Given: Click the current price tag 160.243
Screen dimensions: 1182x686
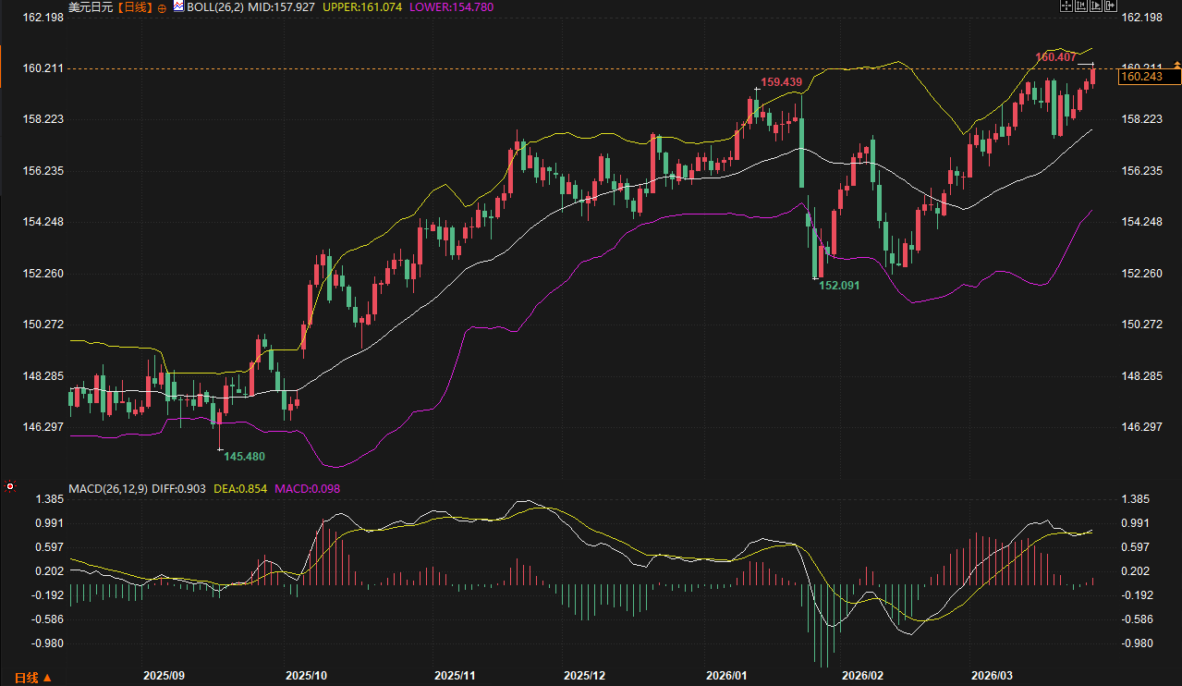Looking at the screenshot, I should (1139, 78).
